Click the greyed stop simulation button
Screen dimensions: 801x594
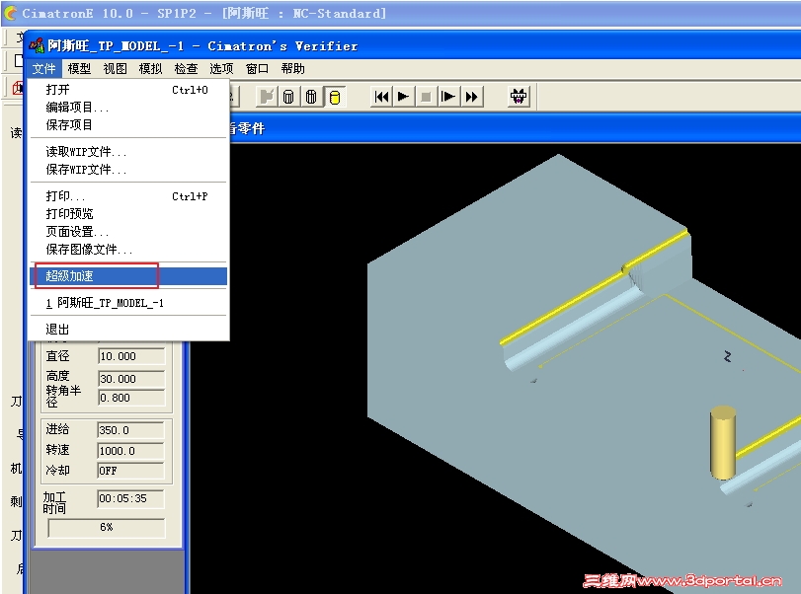[426, 97]
